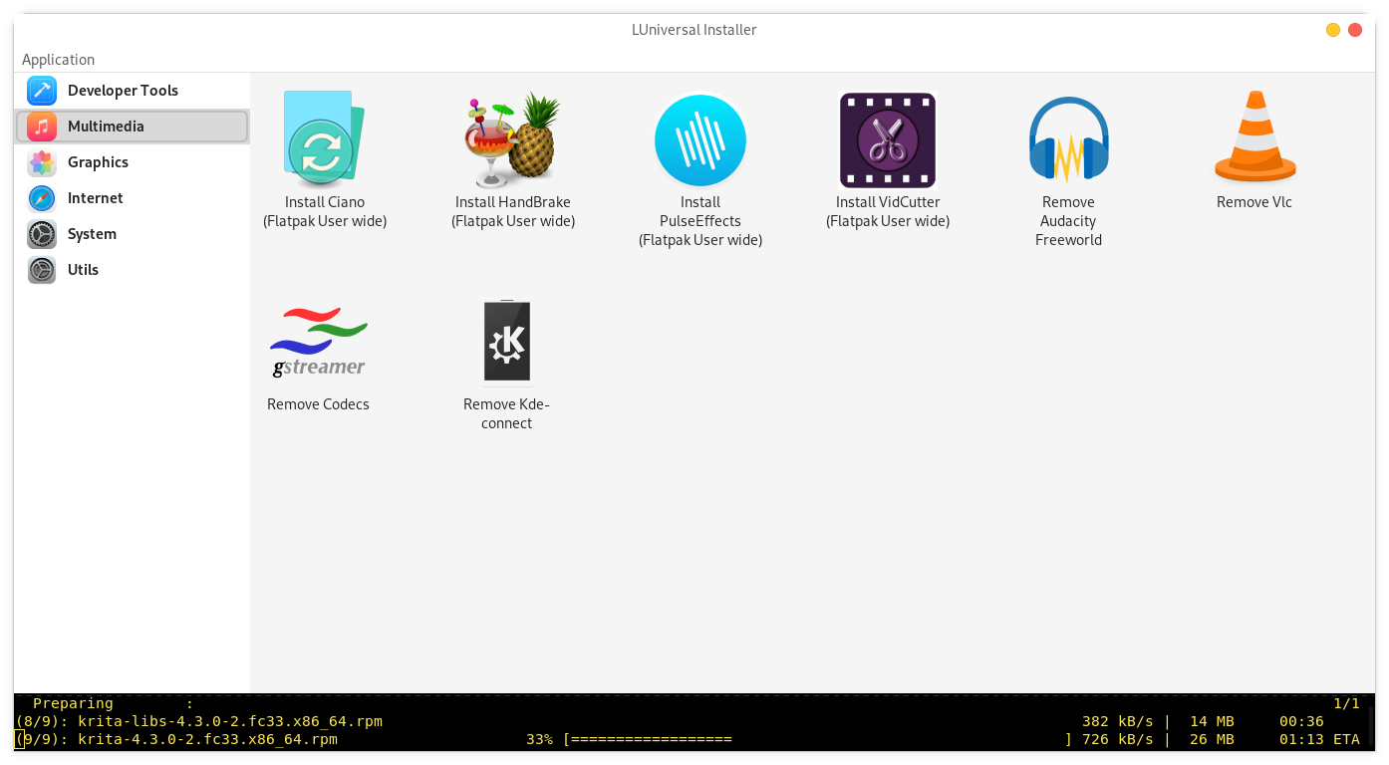This screenshot has width=1389, height=765.
Task: Click the VLC traffic cone icon
Action: pyautogui.click(x=1255, y=136)
